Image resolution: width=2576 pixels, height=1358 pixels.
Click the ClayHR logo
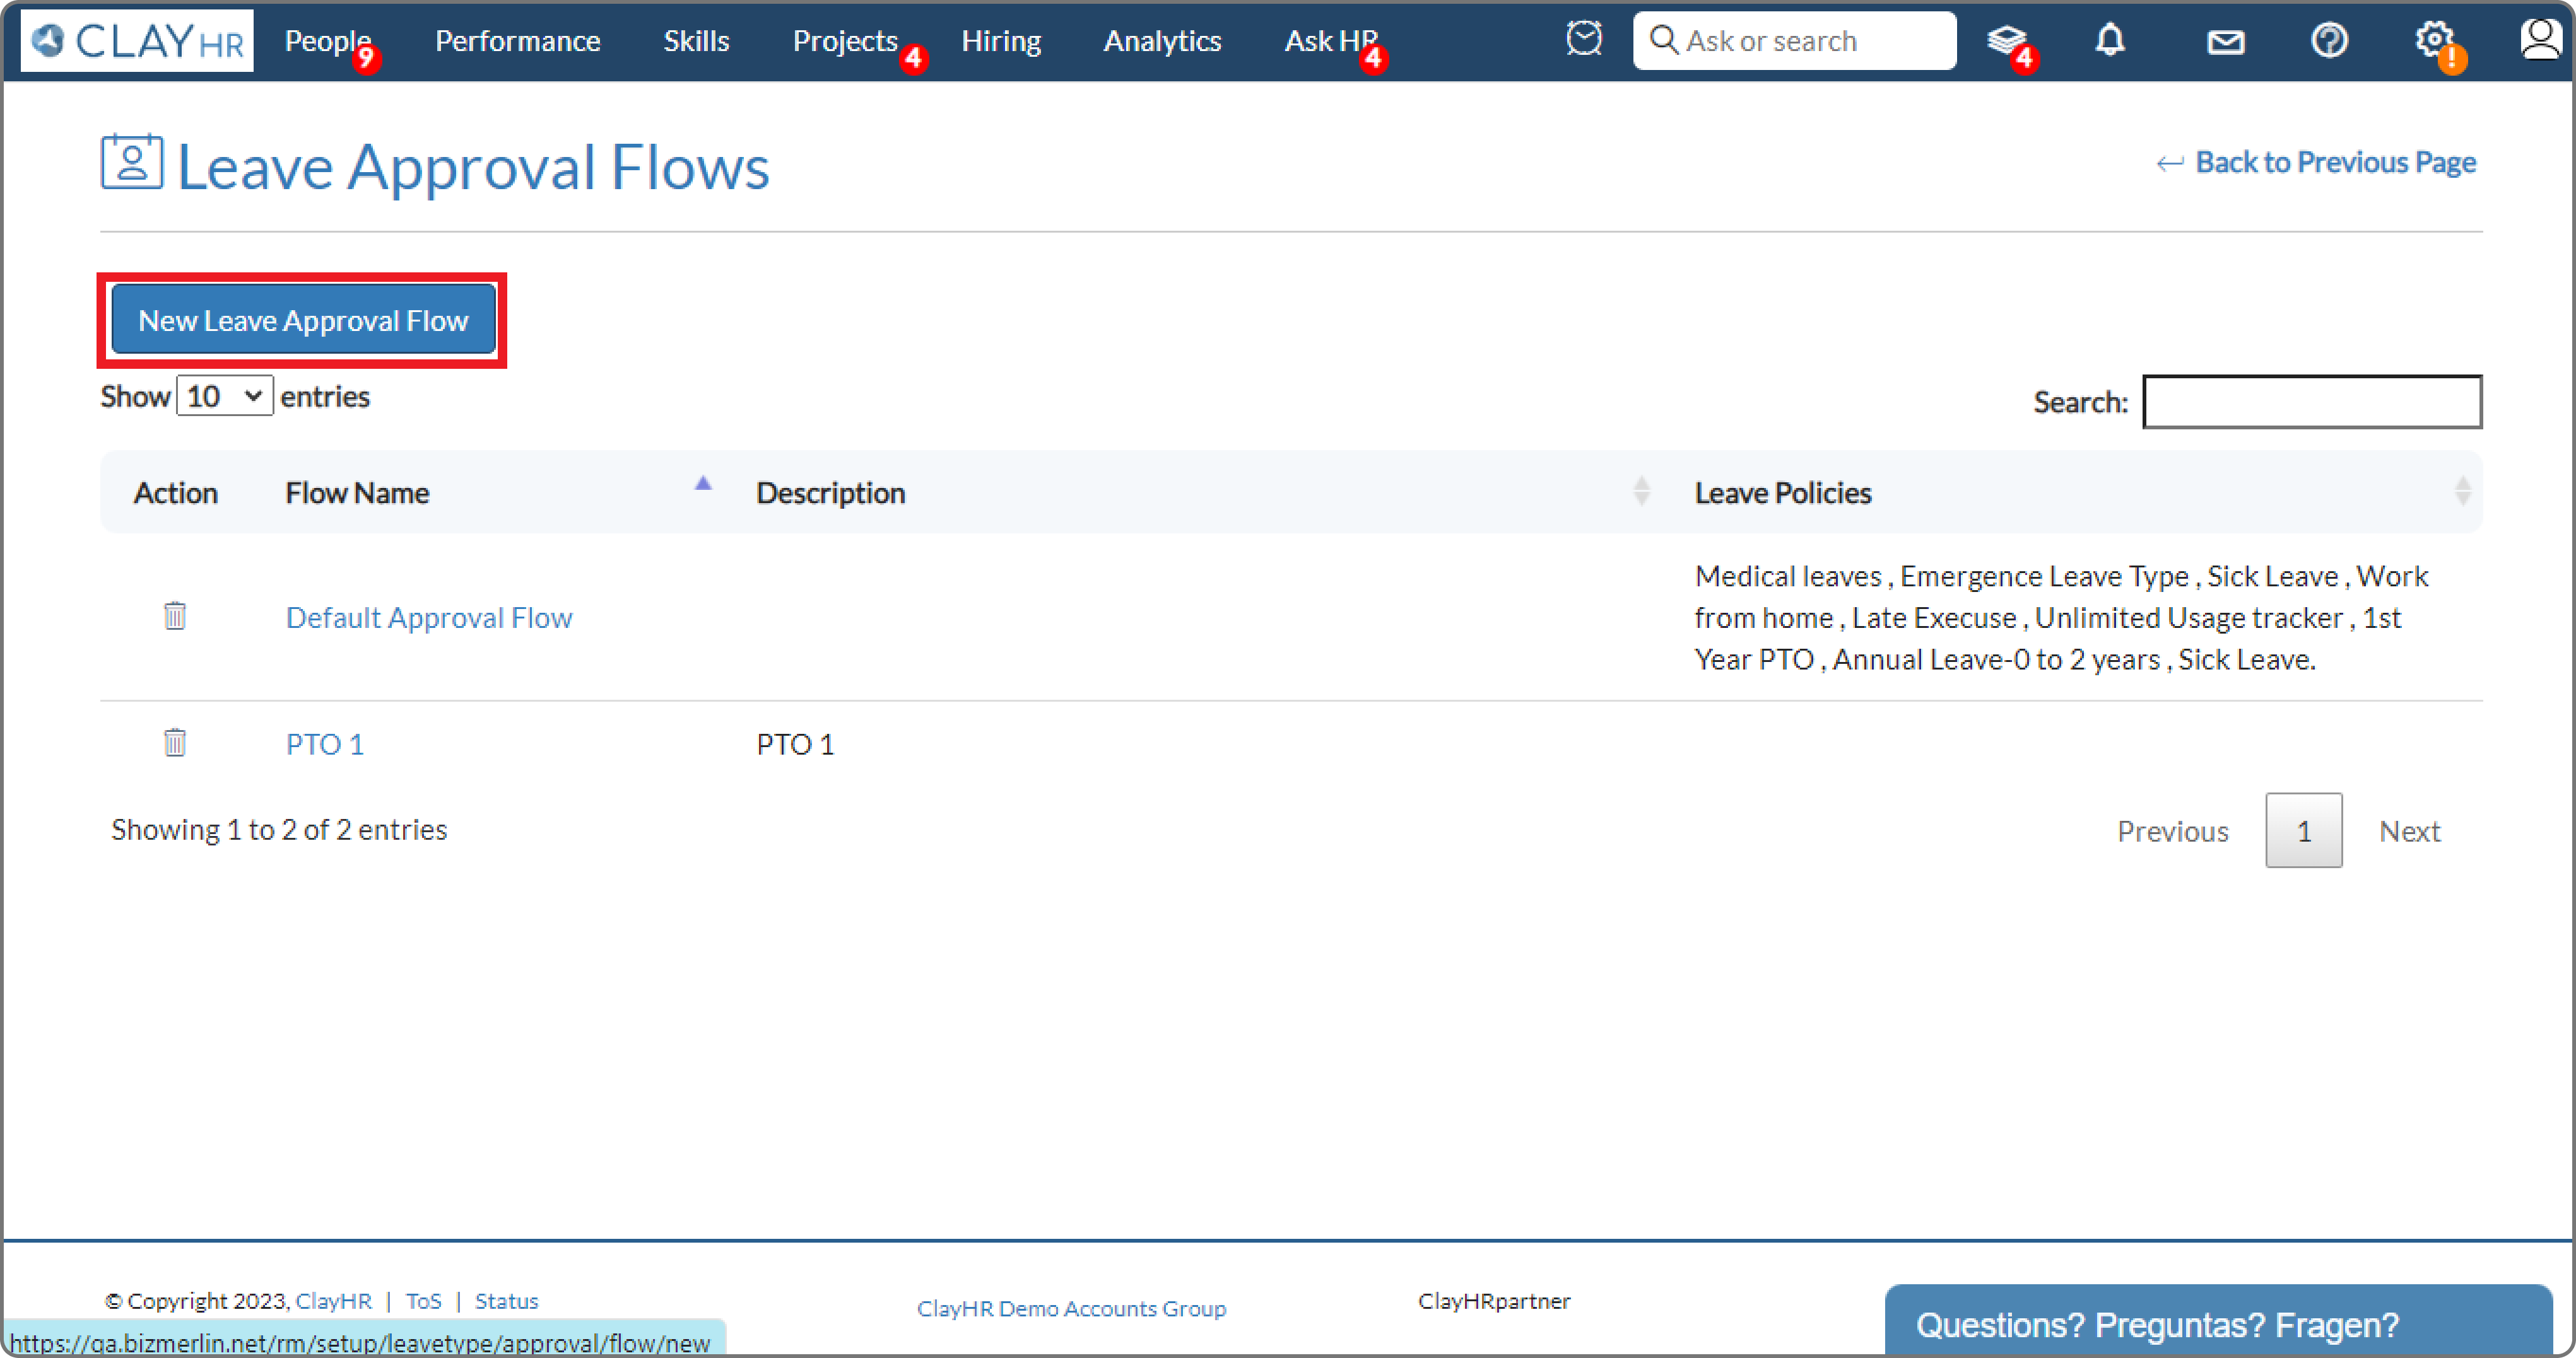tap(137, 41)
